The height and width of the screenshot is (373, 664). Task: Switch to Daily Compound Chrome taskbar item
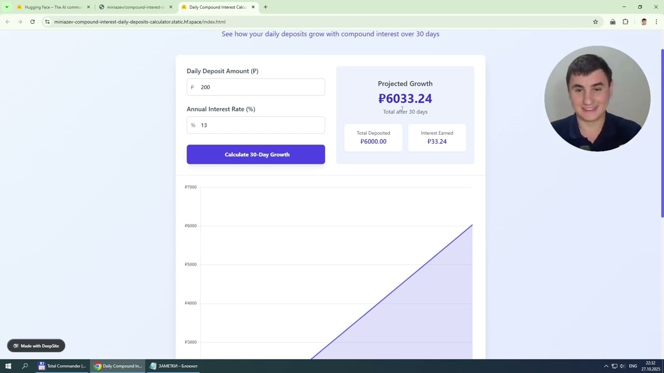click(118, 366)
